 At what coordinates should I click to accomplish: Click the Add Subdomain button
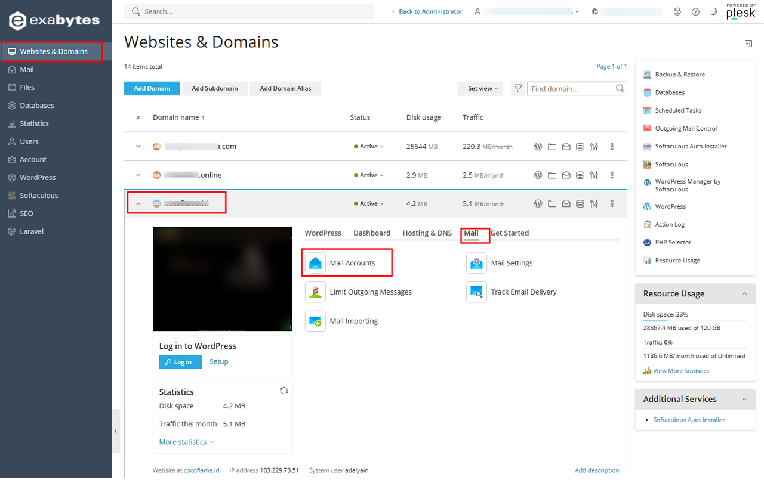[x=215, y=88]
